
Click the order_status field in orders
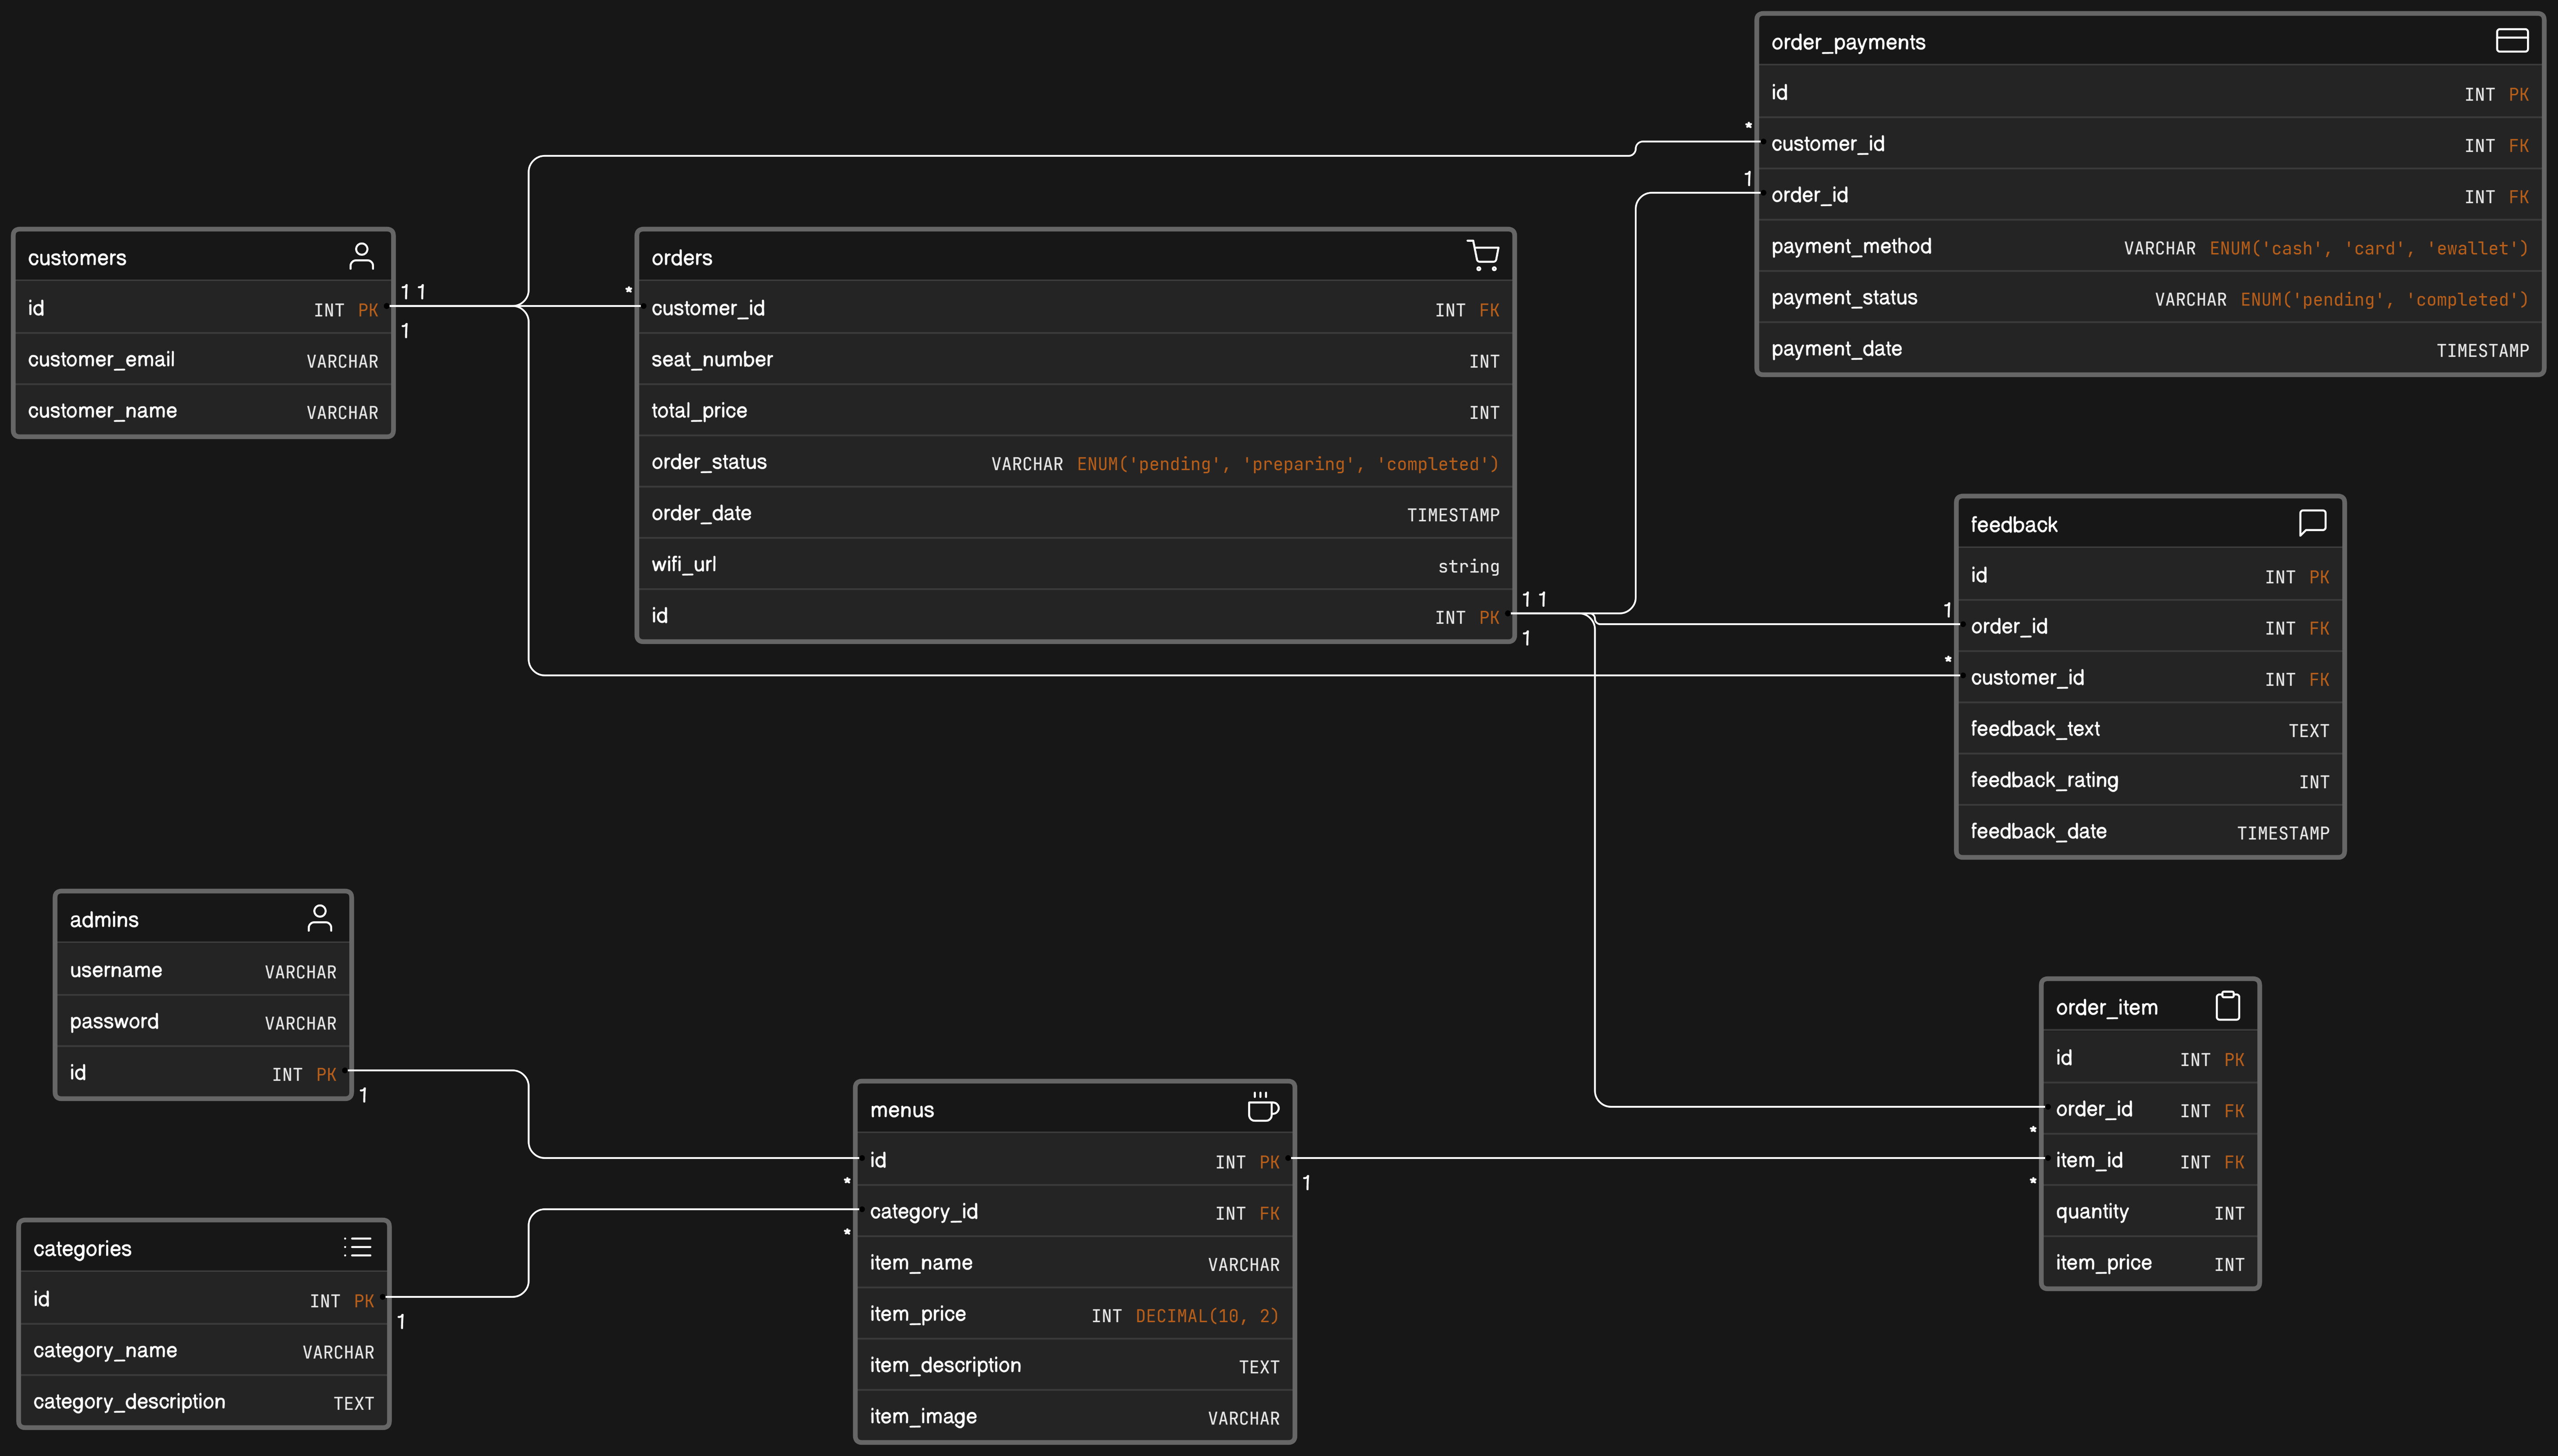[1075, 462]
